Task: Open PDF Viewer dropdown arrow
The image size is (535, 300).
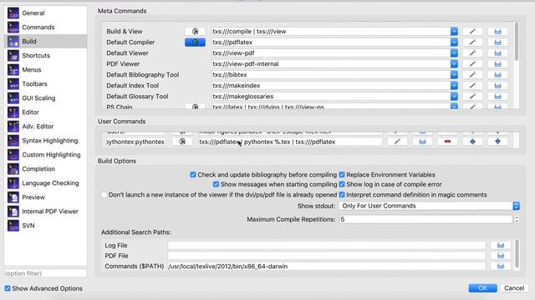Action: click(x=454, y=64)
